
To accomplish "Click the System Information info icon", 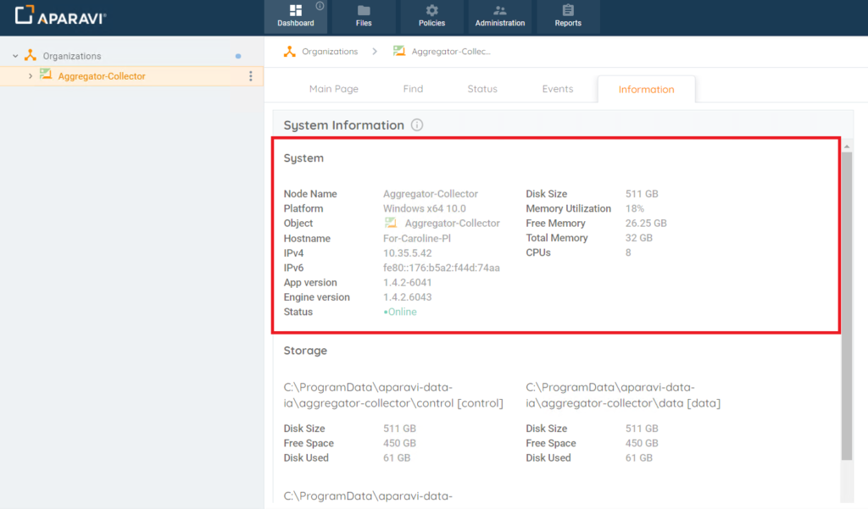I will click(417, 125).
